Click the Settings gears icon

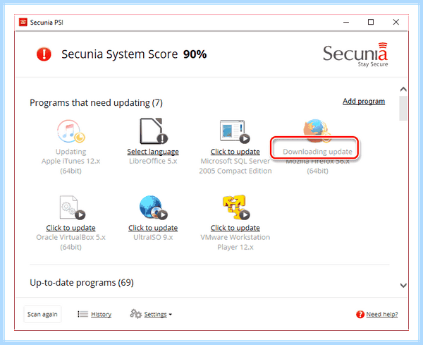[x=135, y=314]
